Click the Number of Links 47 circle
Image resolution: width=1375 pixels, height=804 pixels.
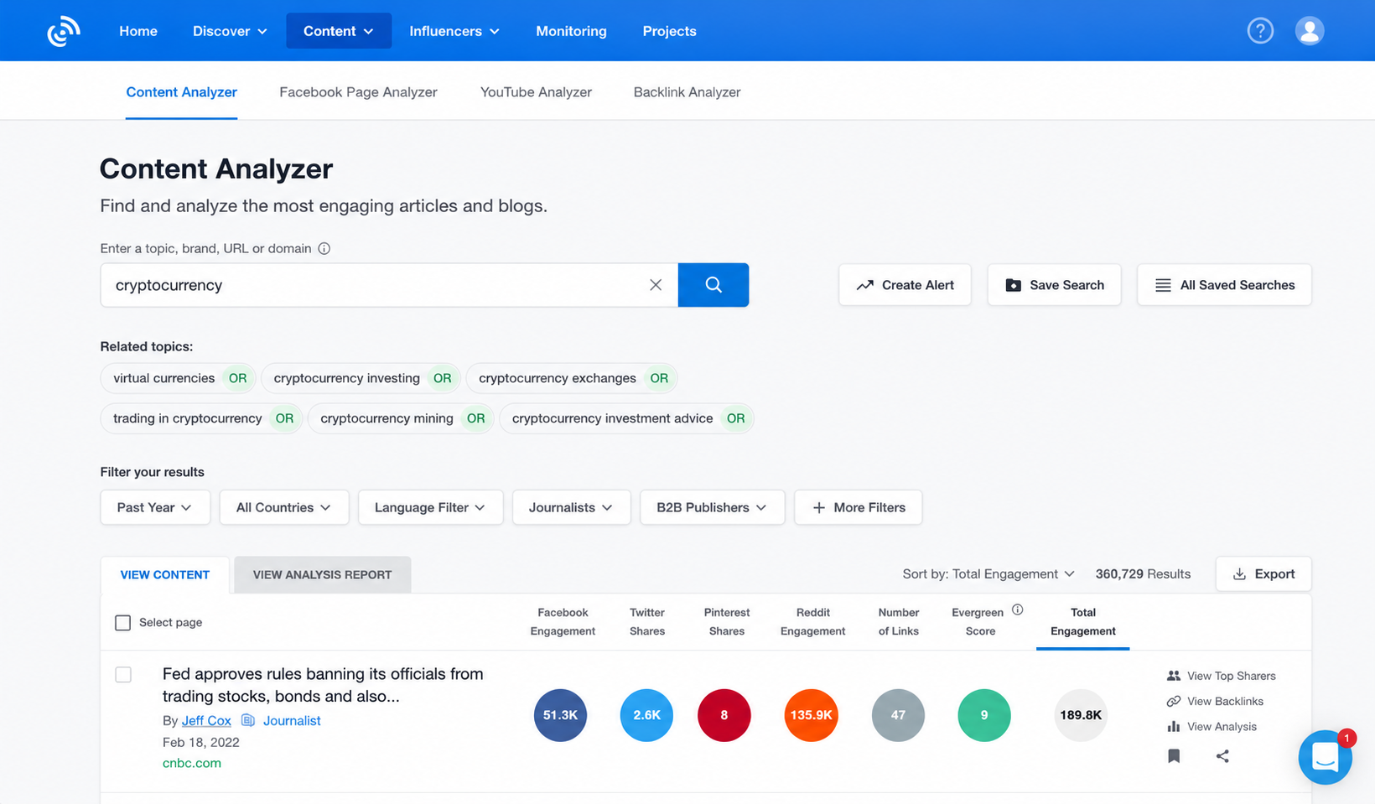click(x=898, y=715)
